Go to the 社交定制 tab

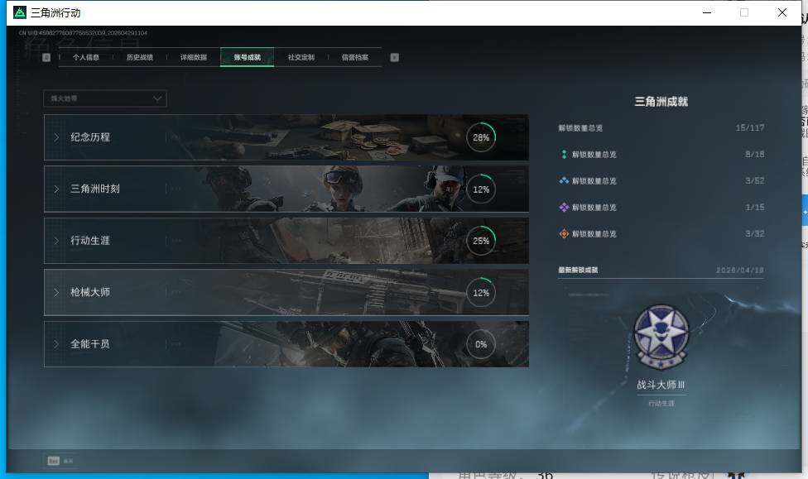[301, 57]
